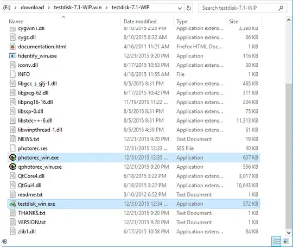Sort files by Date modified column

(147, 21)
